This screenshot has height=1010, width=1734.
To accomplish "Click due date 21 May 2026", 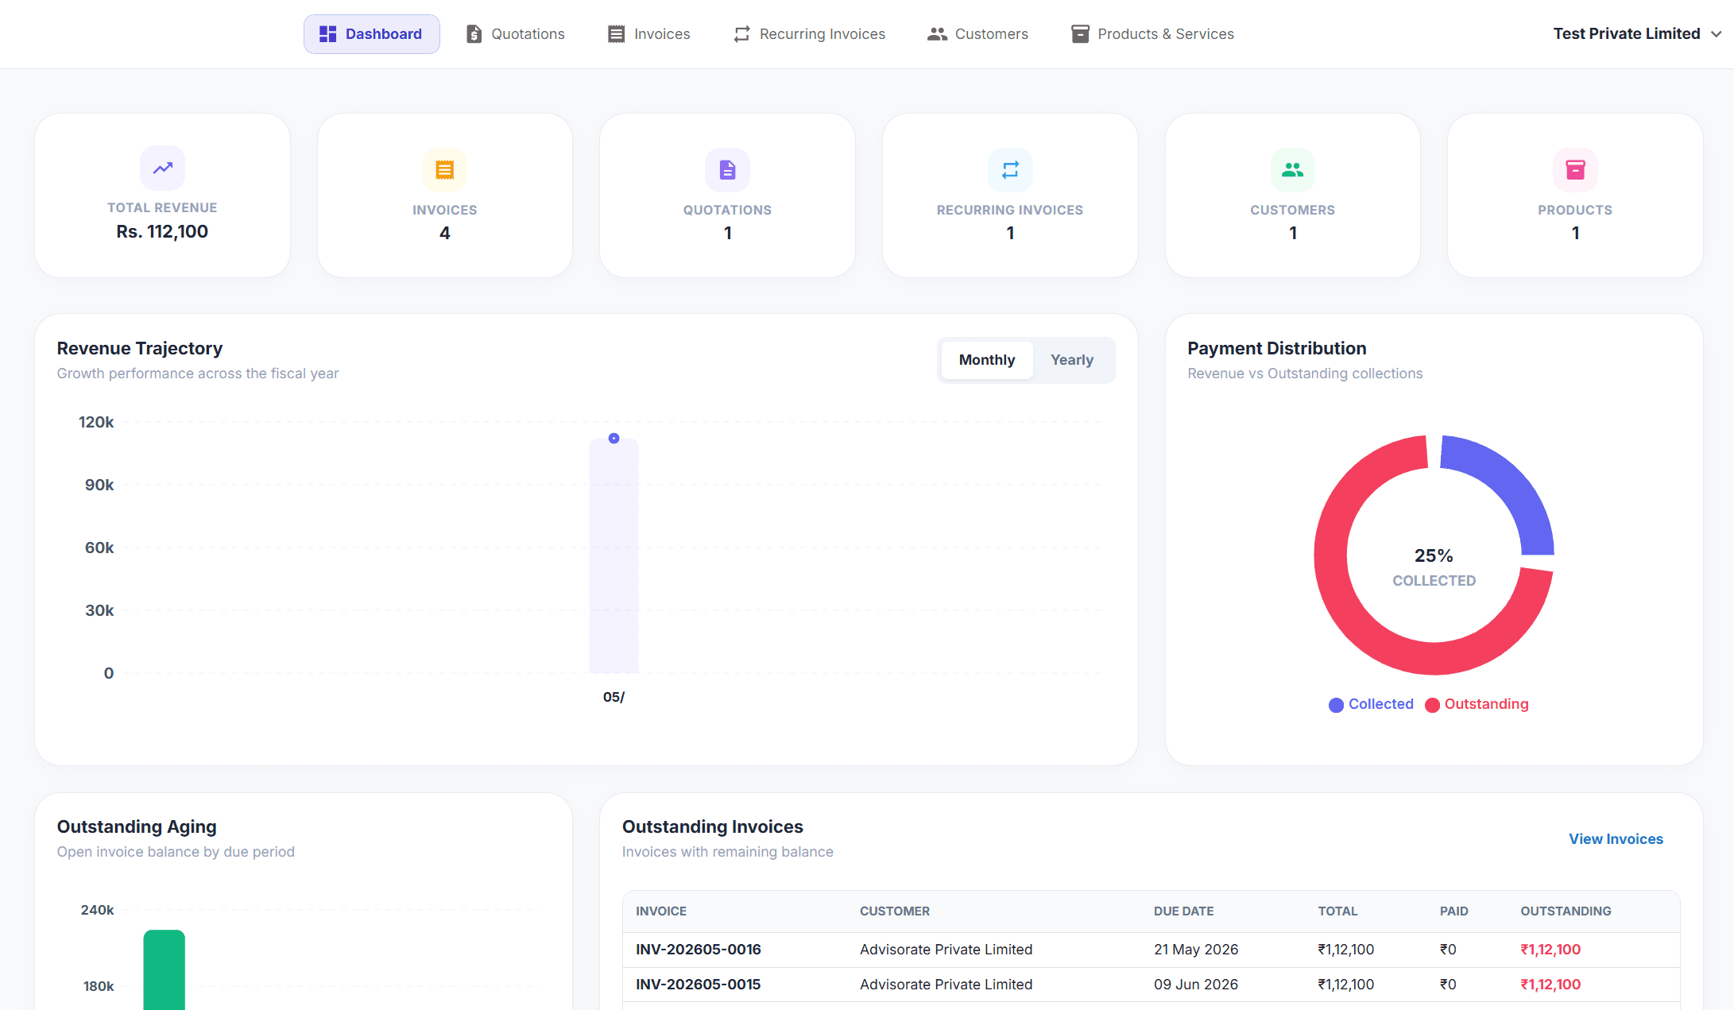I will (x=1196, y=950).
